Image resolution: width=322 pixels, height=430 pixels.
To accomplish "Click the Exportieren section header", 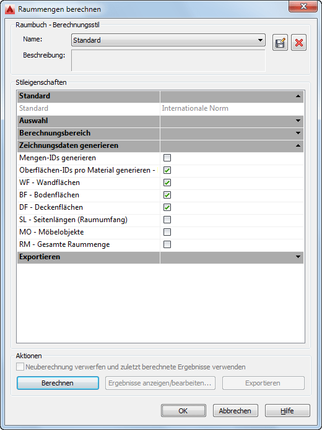I will click(160, 257).
